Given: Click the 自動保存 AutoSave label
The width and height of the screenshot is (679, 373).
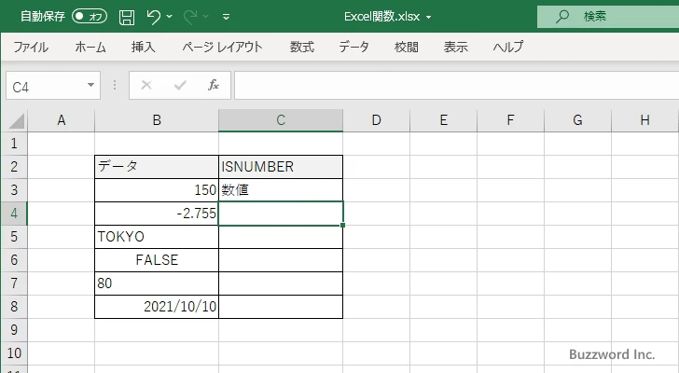Looking at the screenshot, I should pyautogui.click(x=43, y=17).
